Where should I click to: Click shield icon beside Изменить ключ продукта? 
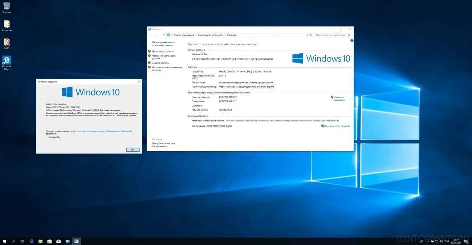(x=322, y=126)
